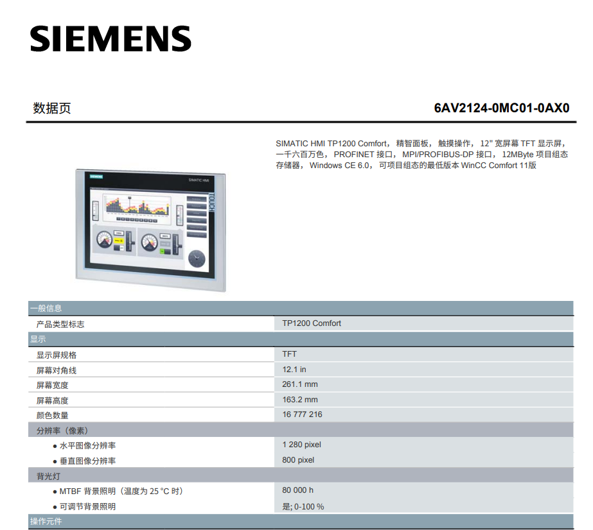Select the 16 777 216 color count value

[302, 415]
